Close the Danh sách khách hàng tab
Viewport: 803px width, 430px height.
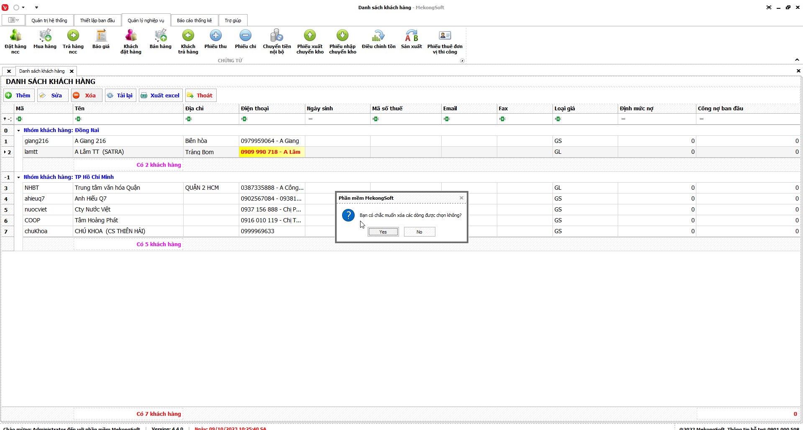pos(72,71)
